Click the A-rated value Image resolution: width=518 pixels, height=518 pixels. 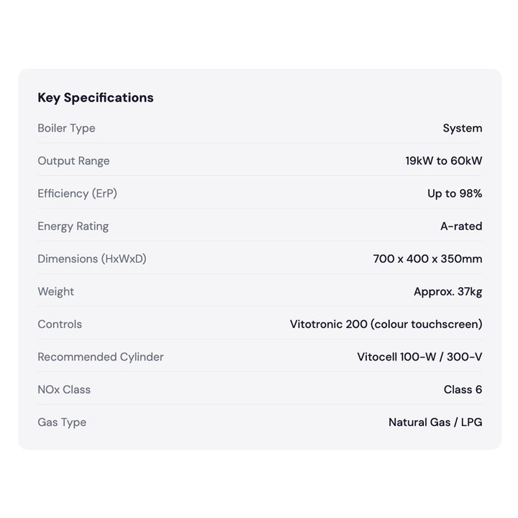[x=461, y=227]
